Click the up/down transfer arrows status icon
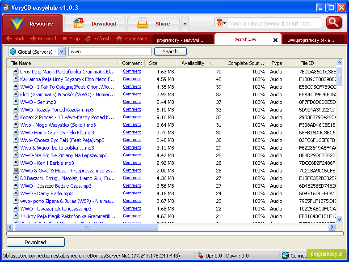The height and width of the screenshot is (262, 349). tap(200, 255)
